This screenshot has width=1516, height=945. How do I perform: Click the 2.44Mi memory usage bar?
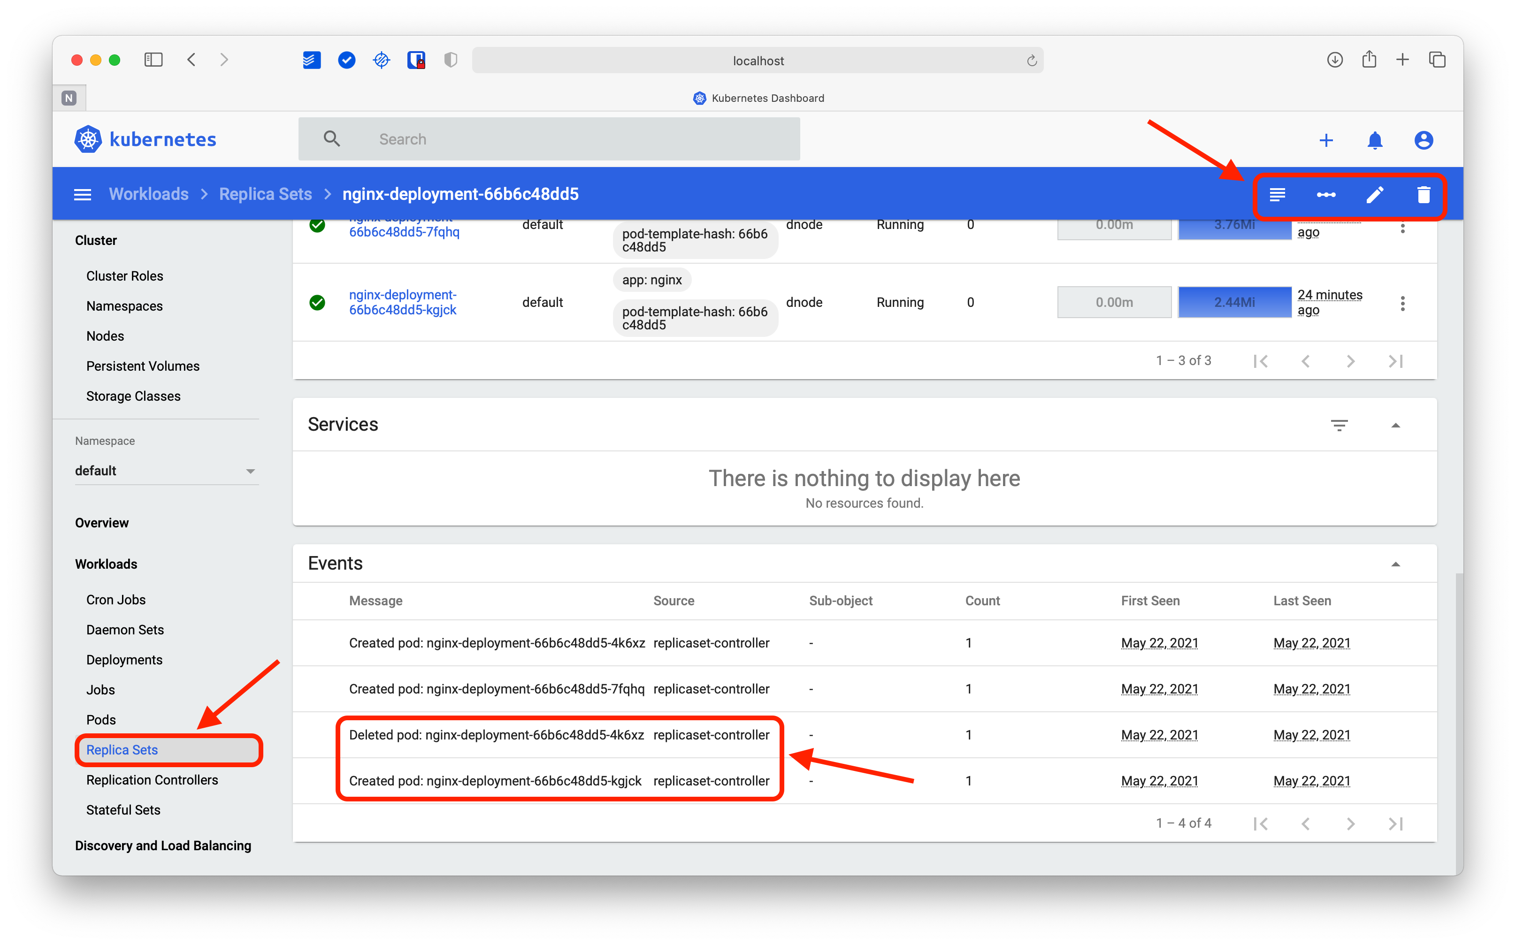pyautogui.click(x=1234, y=302)
